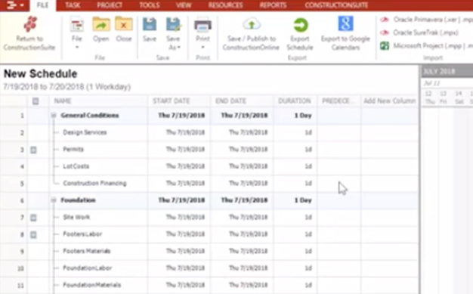Switch to the VIEW tab
The height and width of the screenshot is (294, 473).
pyautogui.click(x=184, y=5)
